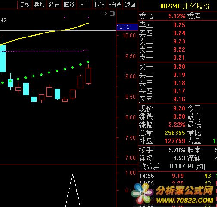Click the 10.00 axis price label
The width and height of the screenshot is (217, 207).
pyautogui.click(x=129, y=36)
